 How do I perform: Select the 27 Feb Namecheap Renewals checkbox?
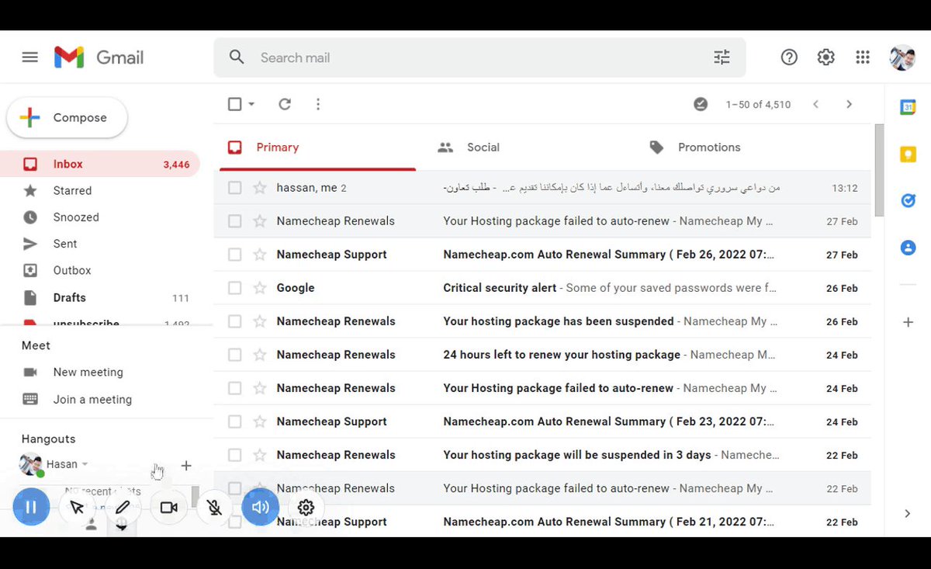[x=235, y=221]
